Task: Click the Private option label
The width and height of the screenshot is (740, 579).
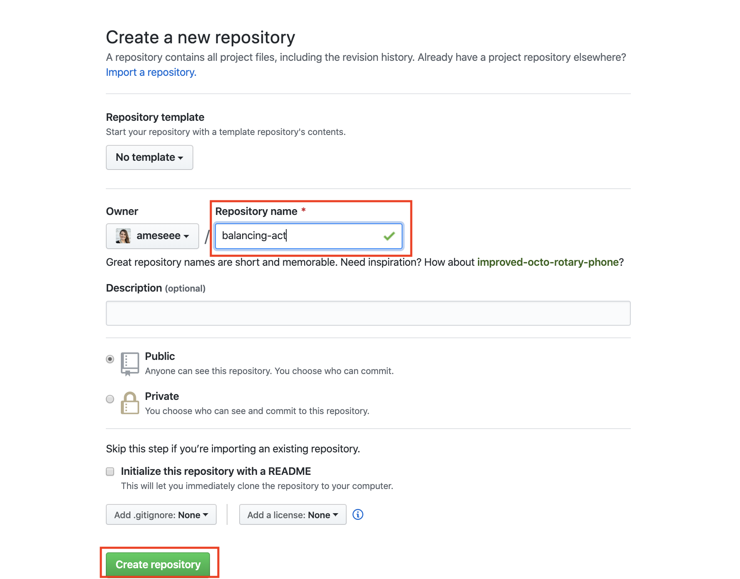Action: coord(162,397)
